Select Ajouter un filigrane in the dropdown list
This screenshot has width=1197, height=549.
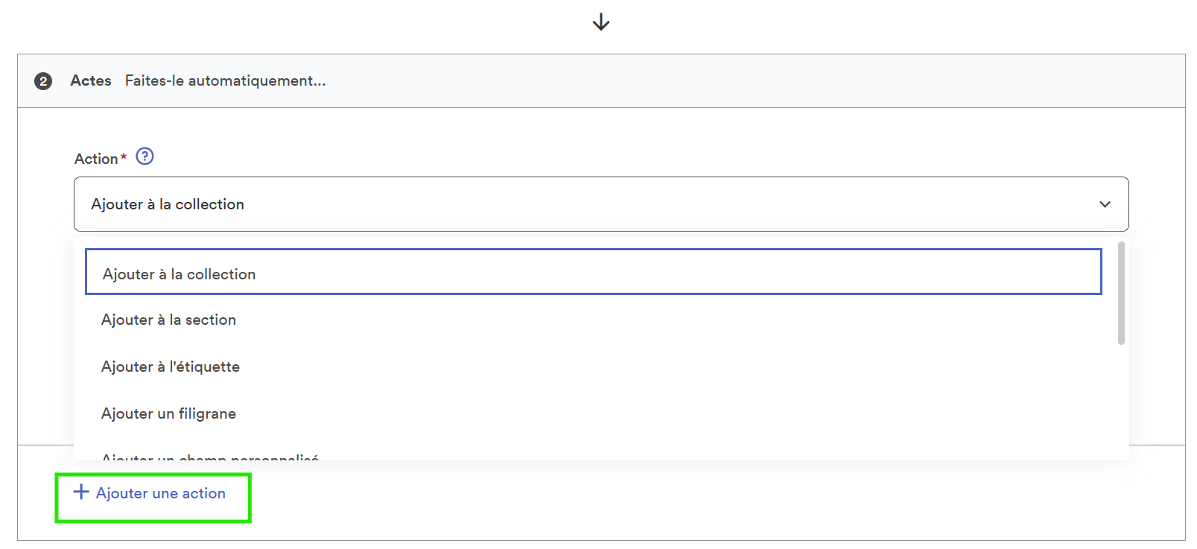tap(594, 413)
